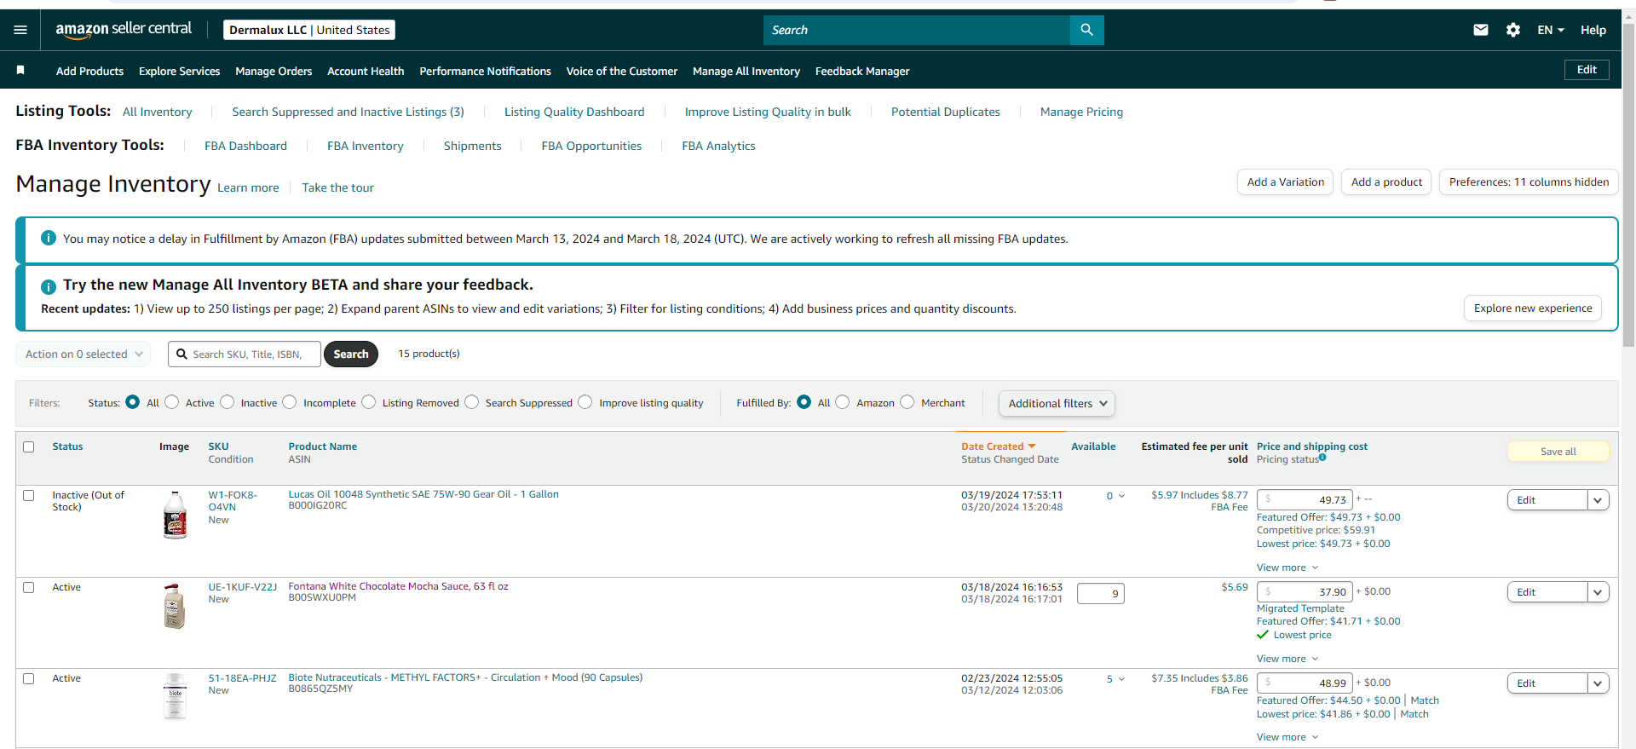The width and height of the screenshot is (1636, 749).
Task: Expand View more for Fontana pricing
Action: (x=1287, y=659)
